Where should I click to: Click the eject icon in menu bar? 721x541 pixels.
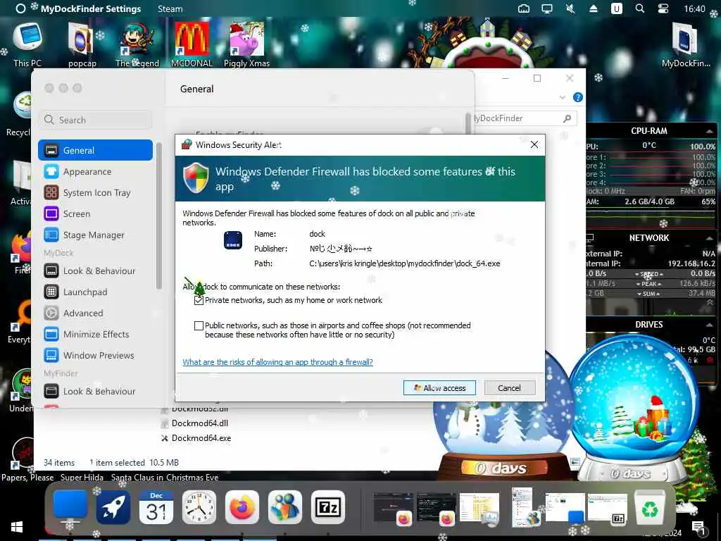pos(594,8)
